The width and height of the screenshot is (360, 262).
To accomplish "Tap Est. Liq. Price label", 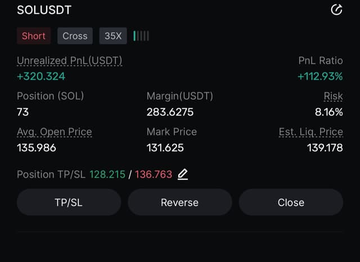I will click(x=310, y=132).
